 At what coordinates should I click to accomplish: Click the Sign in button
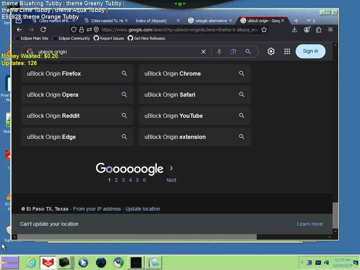pyautogui.click(x=310, y=51)
